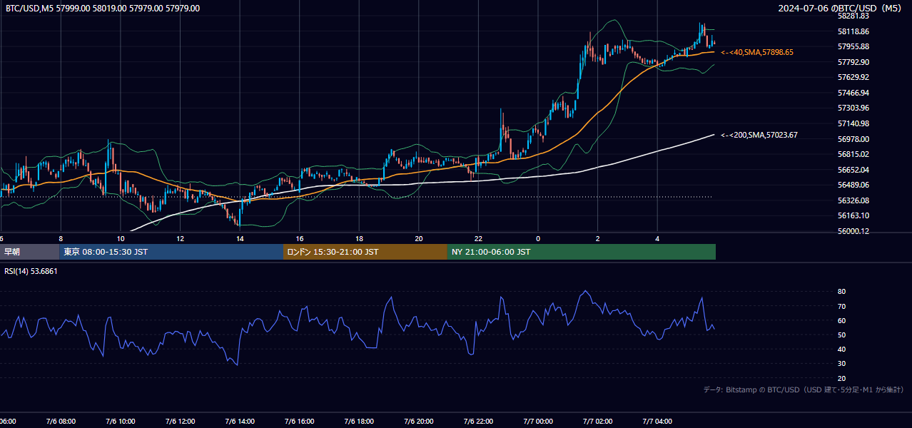Image resolution: width=912 pixels, height=428 pixels.
Task: Click the 7/6 16:00 time label
Action: [299, 422]
